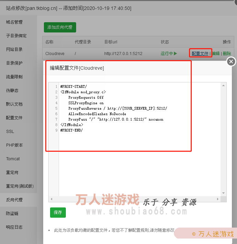Click the 代理目录 column header

click(x=83, y=42)
